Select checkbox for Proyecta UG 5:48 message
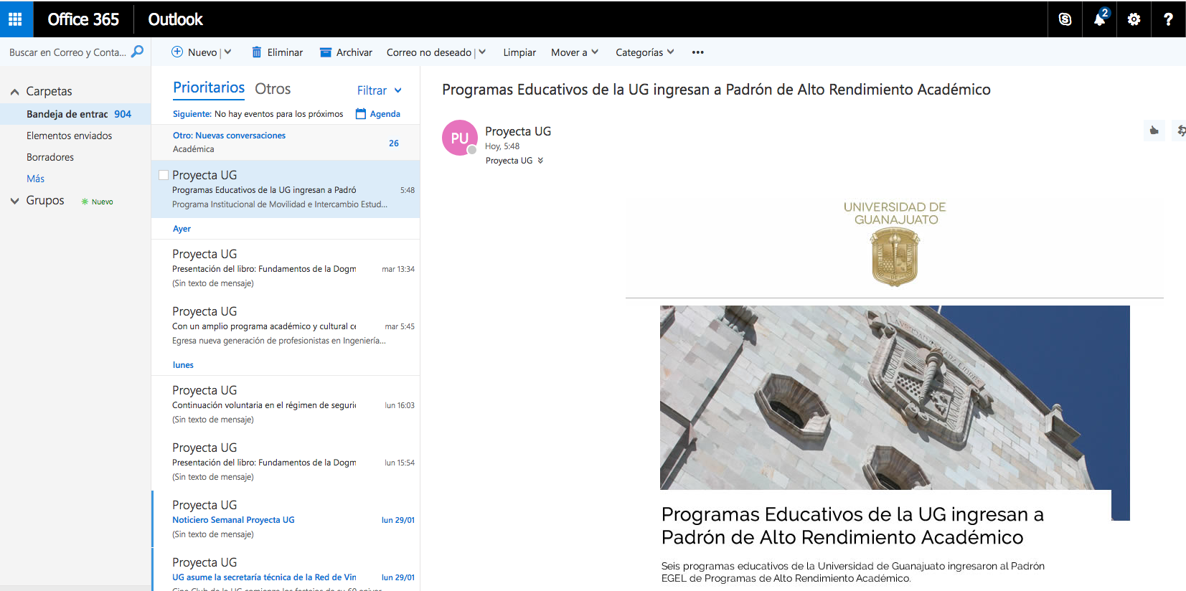 (164, 175)
